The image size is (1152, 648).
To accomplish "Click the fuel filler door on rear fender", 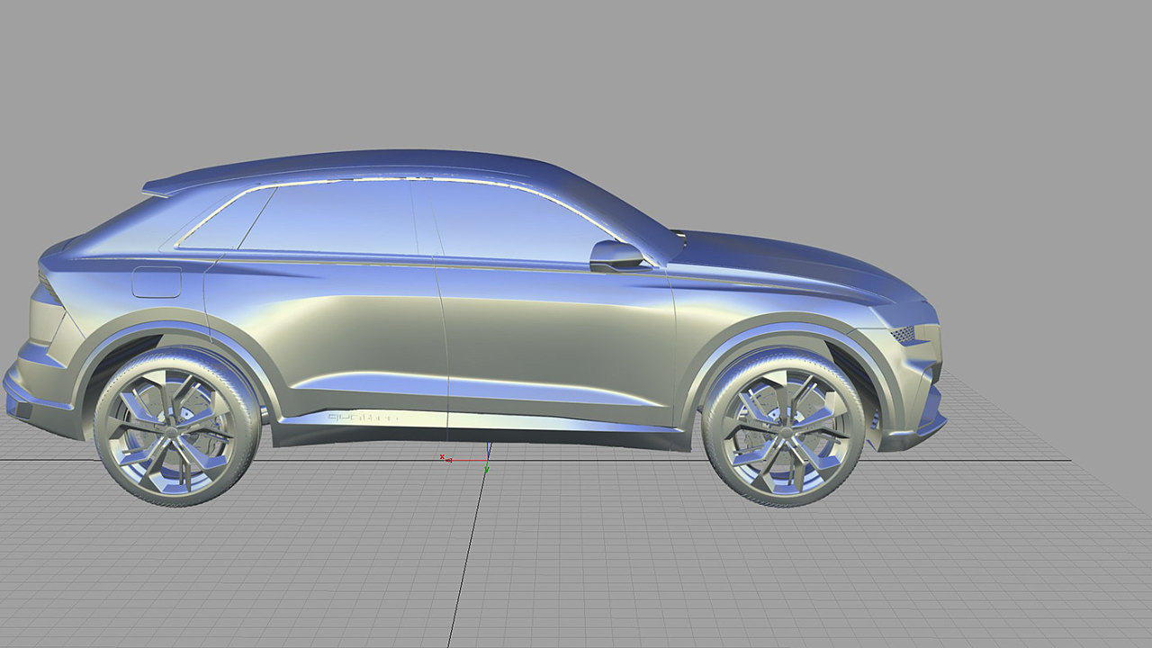I will pyautogui.click(x=157, y=282).
